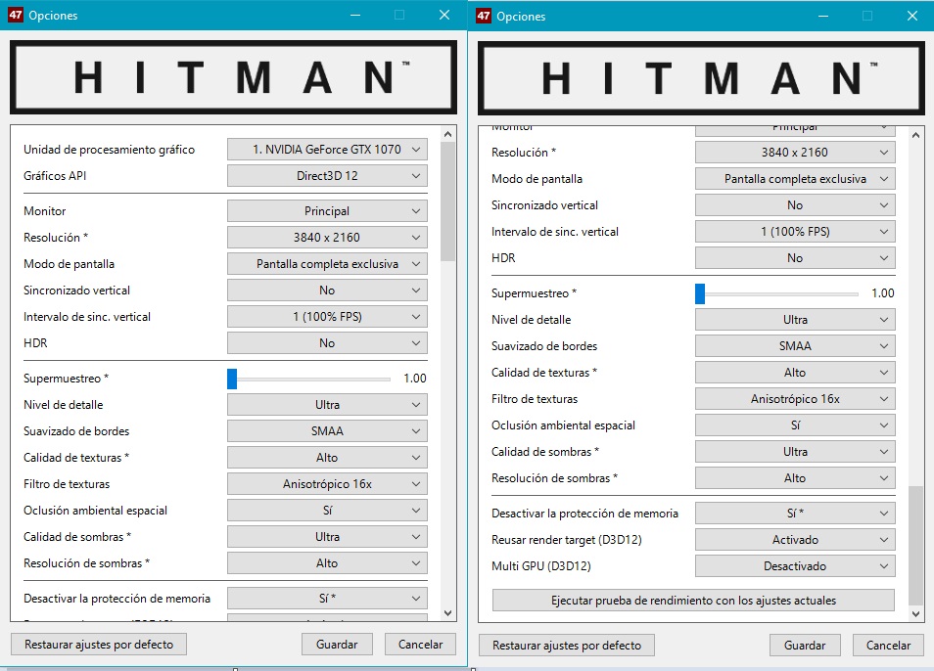Close the left Opciones window
This screenshot has width=934, height=671.
(444, 15)
